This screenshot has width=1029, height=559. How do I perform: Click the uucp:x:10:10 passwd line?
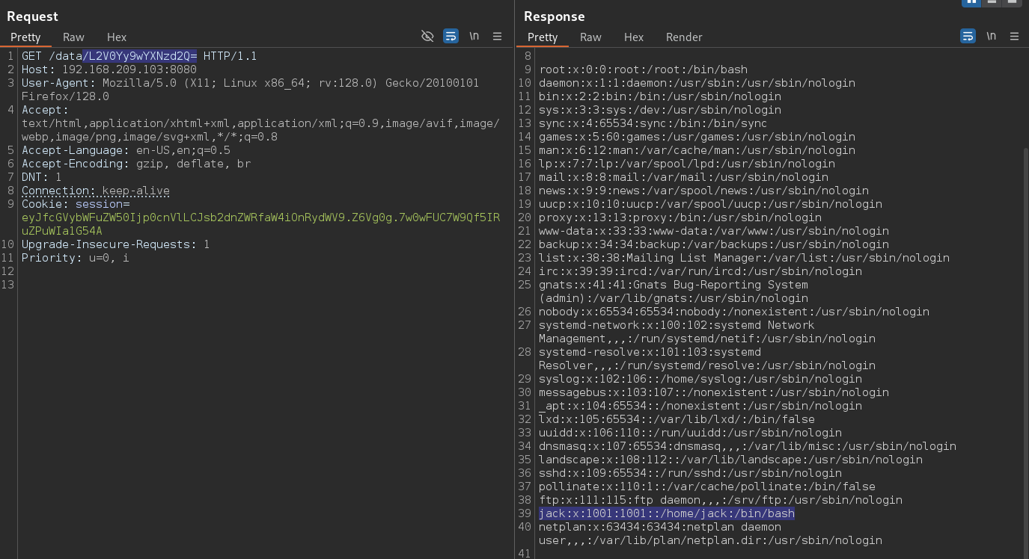710,204
